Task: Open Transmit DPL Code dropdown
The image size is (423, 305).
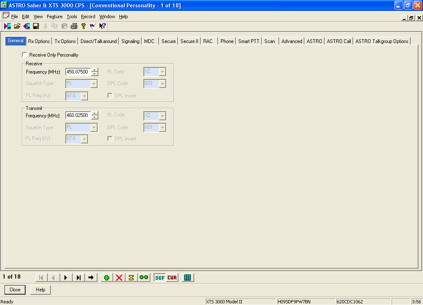Action: pyautogui.click(x=162, y=127)
